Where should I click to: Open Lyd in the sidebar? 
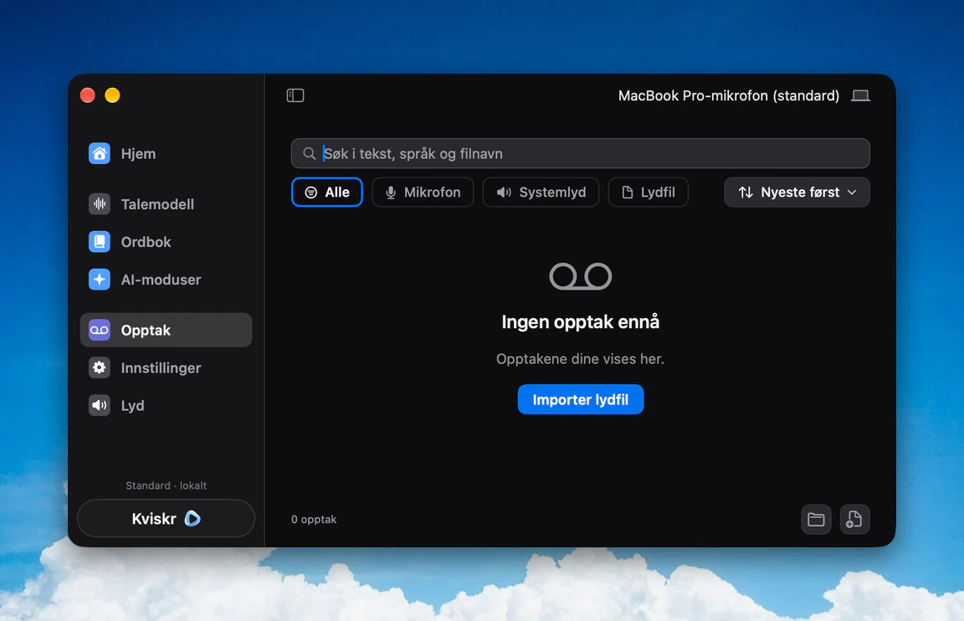[x=166, y=406]
